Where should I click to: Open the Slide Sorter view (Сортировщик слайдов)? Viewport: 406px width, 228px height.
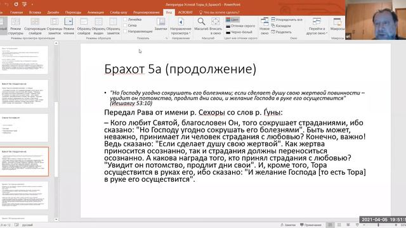pos(35,27)
